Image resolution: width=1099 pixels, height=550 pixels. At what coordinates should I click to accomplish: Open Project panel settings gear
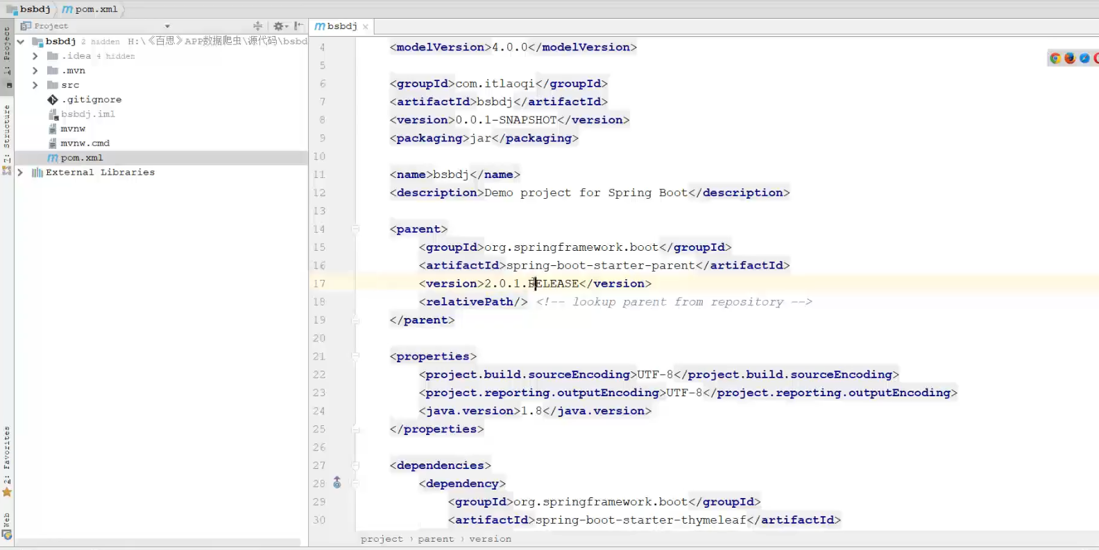tap(279, 26)
